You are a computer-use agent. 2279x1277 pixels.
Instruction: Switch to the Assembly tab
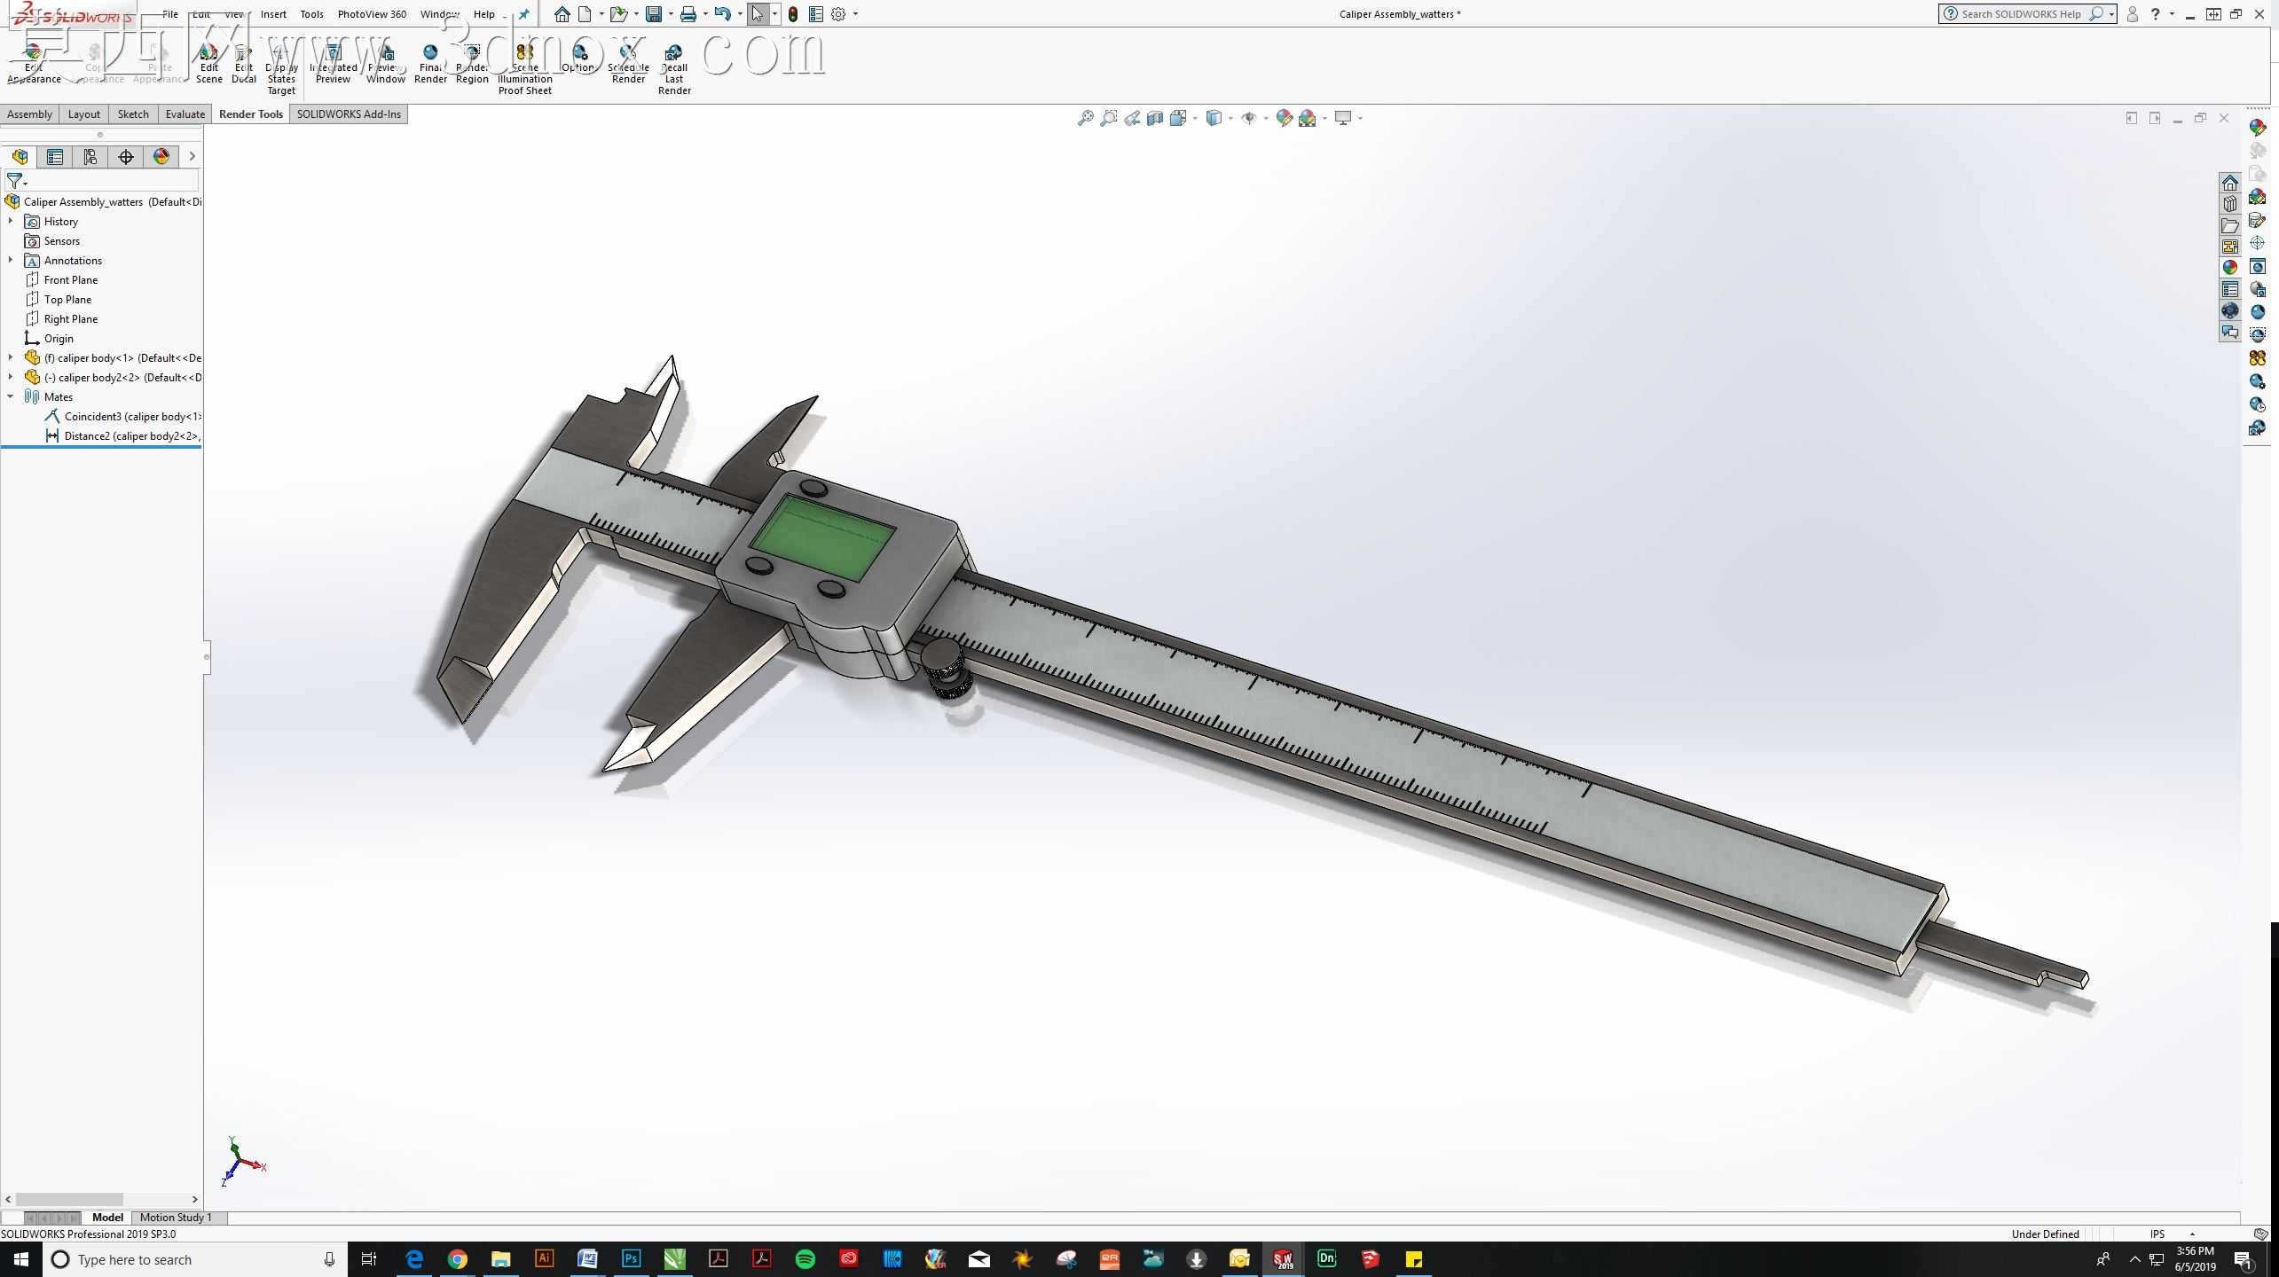click(x=29, y=114)
